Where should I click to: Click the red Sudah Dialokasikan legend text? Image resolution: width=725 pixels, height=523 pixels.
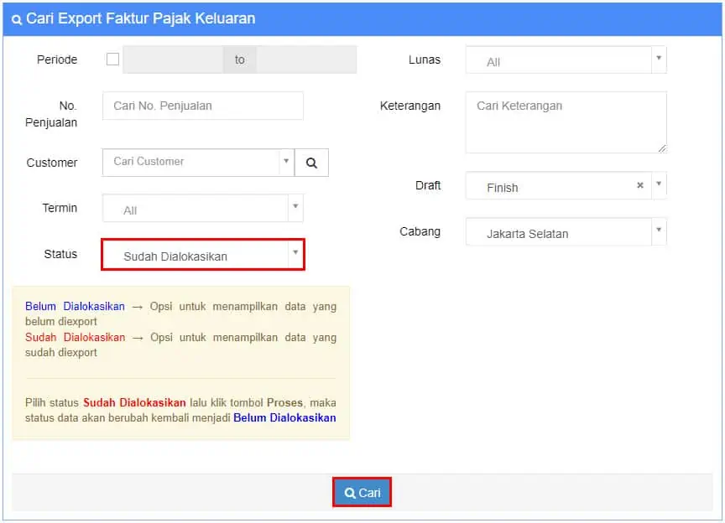pos(75,337)
